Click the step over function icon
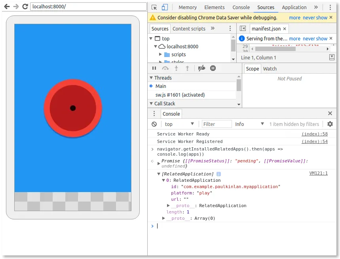 click(x=165, y=69)
